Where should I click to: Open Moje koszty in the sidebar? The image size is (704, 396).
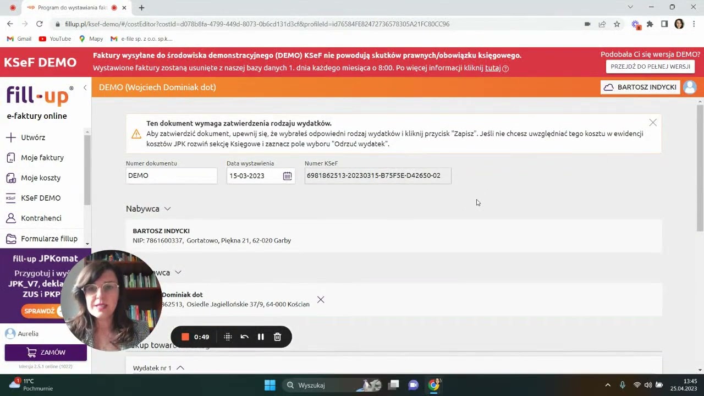point(41,178)
